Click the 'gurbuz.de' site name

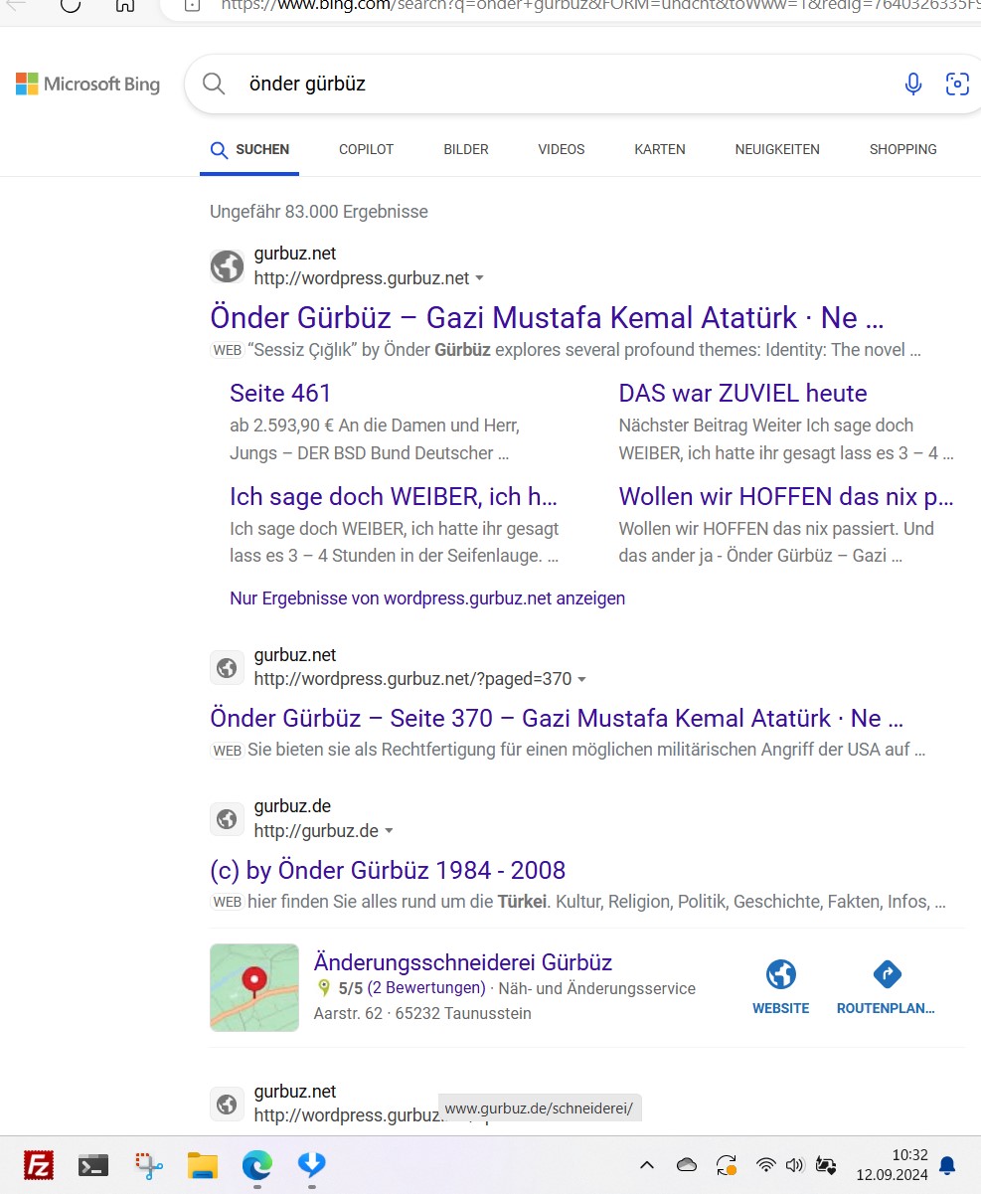coord(292,806)
